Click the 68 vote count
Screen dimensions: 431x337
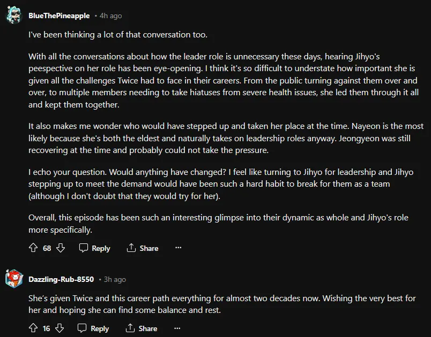47,248
